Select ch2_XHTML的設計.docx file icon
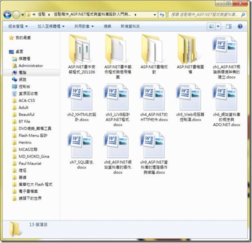The height and width of the screenshot is (243, 252). [80, 97]
